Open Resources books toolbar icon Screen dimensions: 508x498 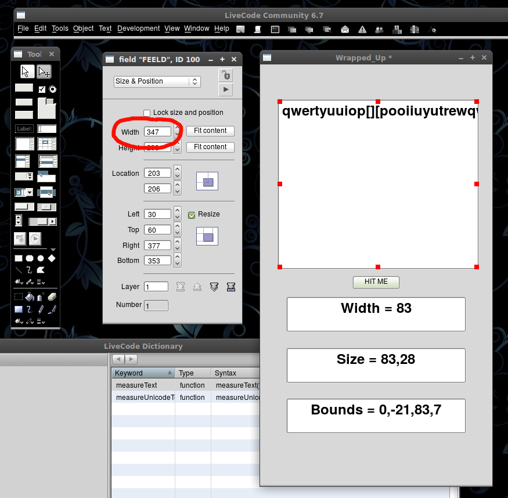(x=415, y=30)
